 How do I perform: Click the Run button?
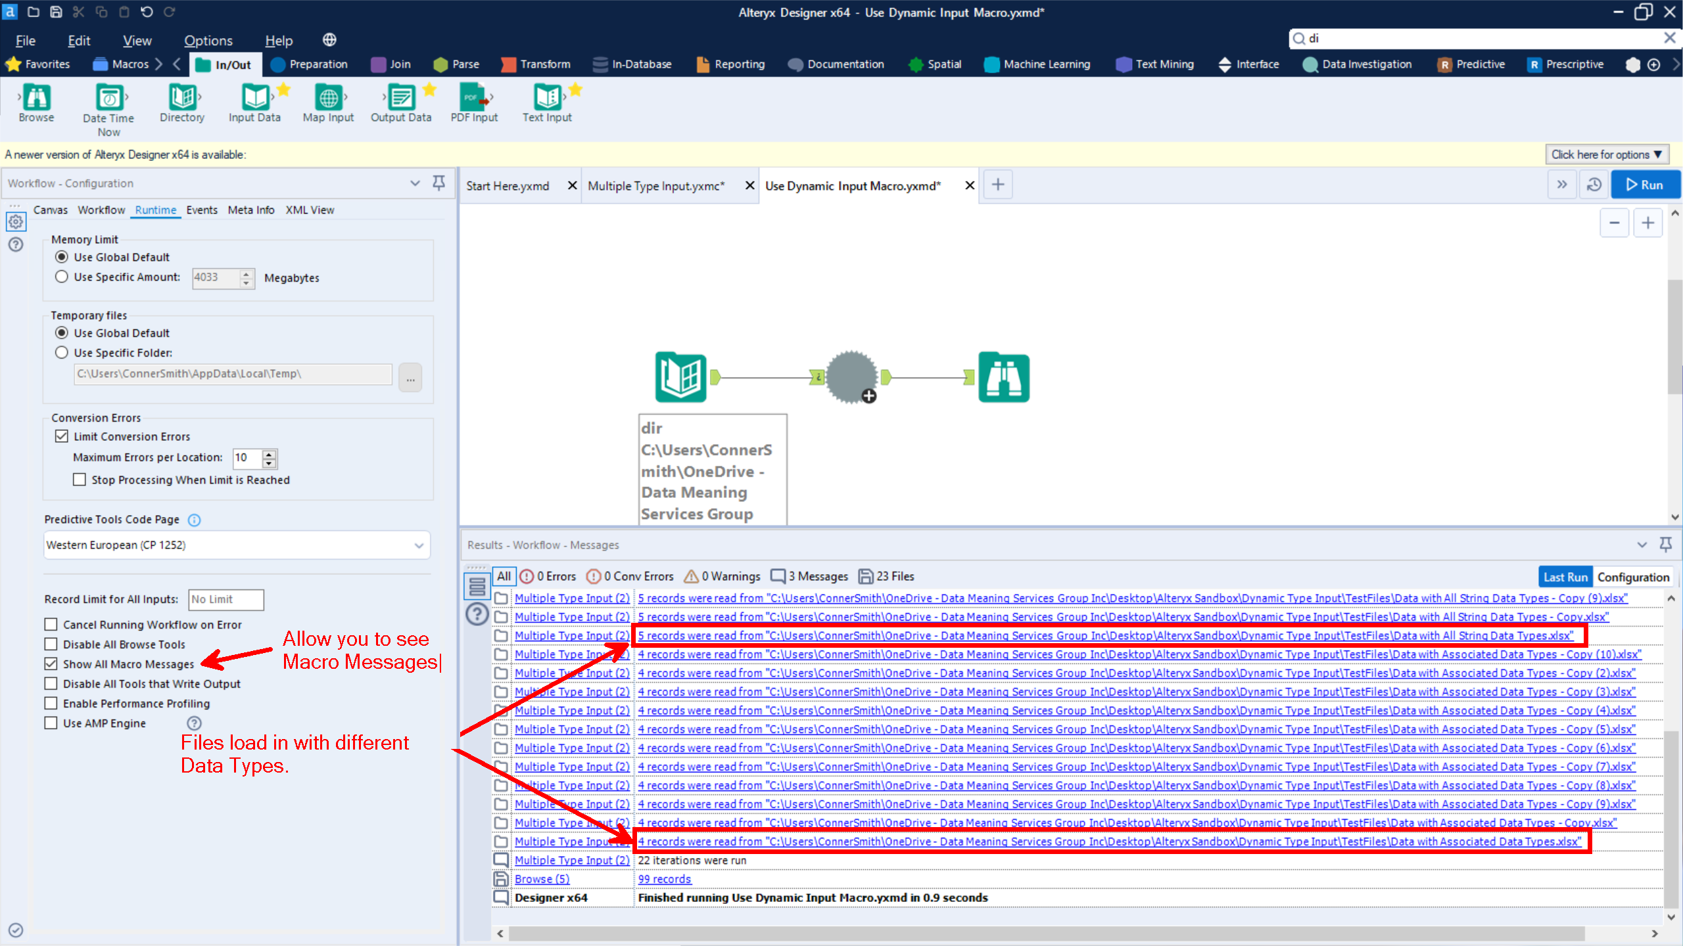click(x=1645, y=184)
